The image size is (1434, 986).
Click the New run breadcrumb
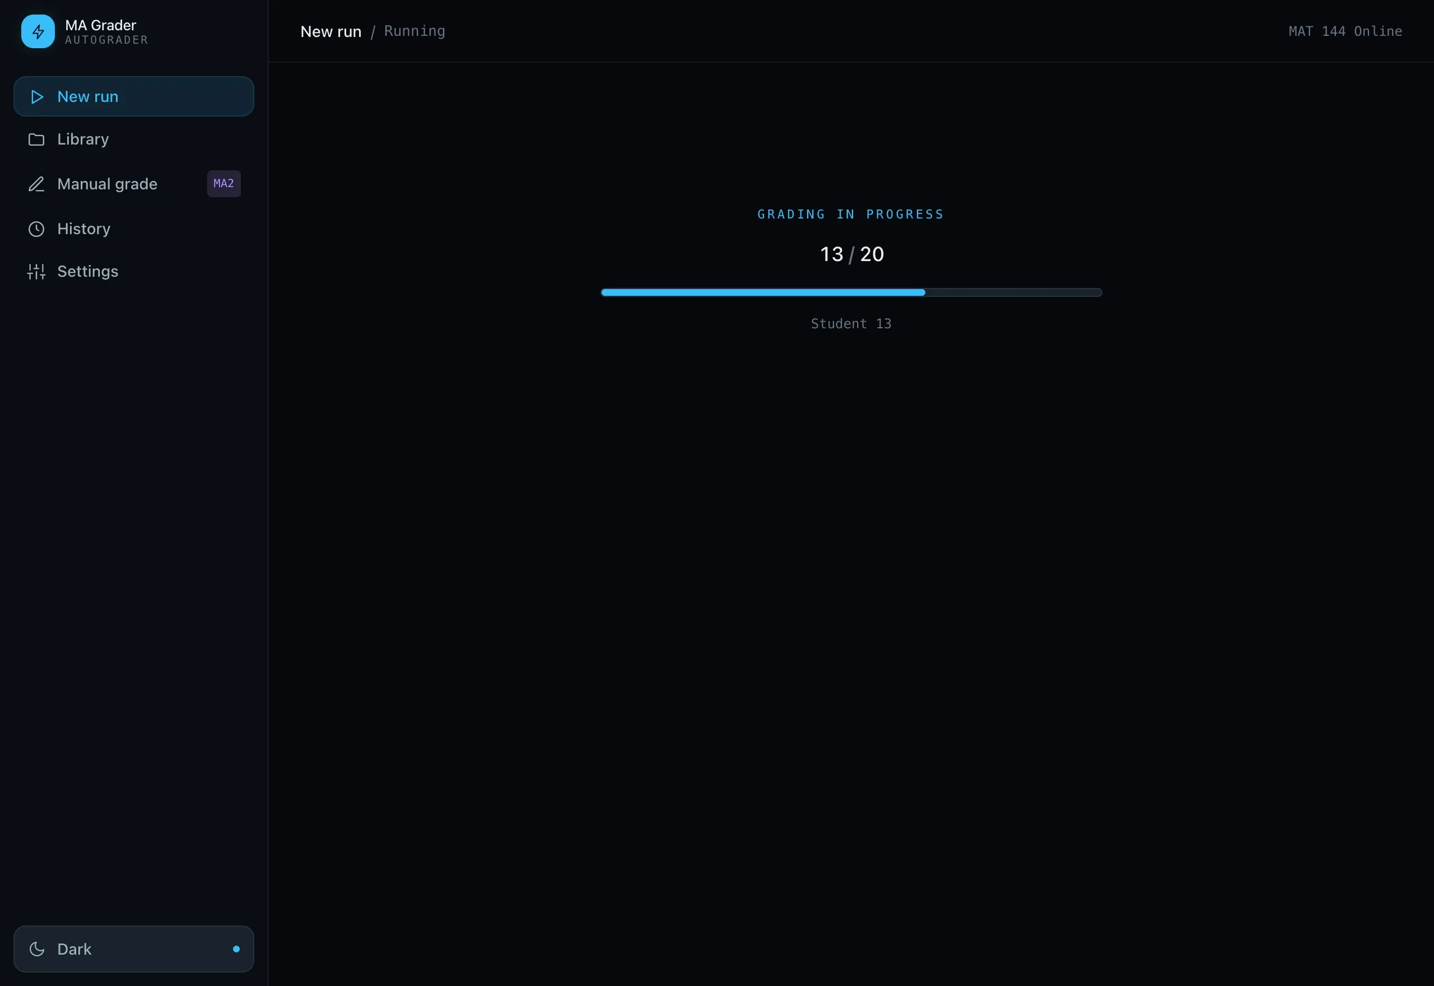click(330, 31)
